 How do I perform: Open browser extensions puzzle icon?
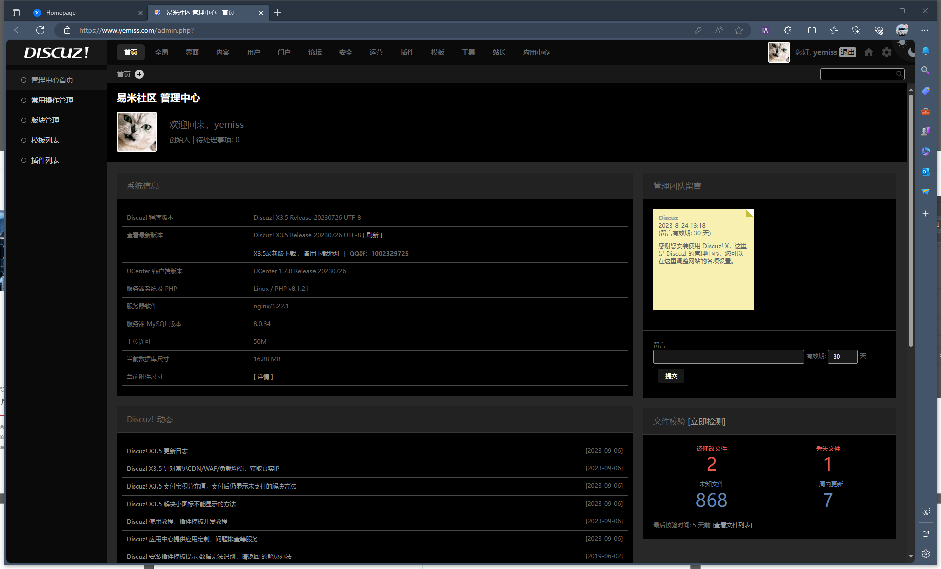788,30
